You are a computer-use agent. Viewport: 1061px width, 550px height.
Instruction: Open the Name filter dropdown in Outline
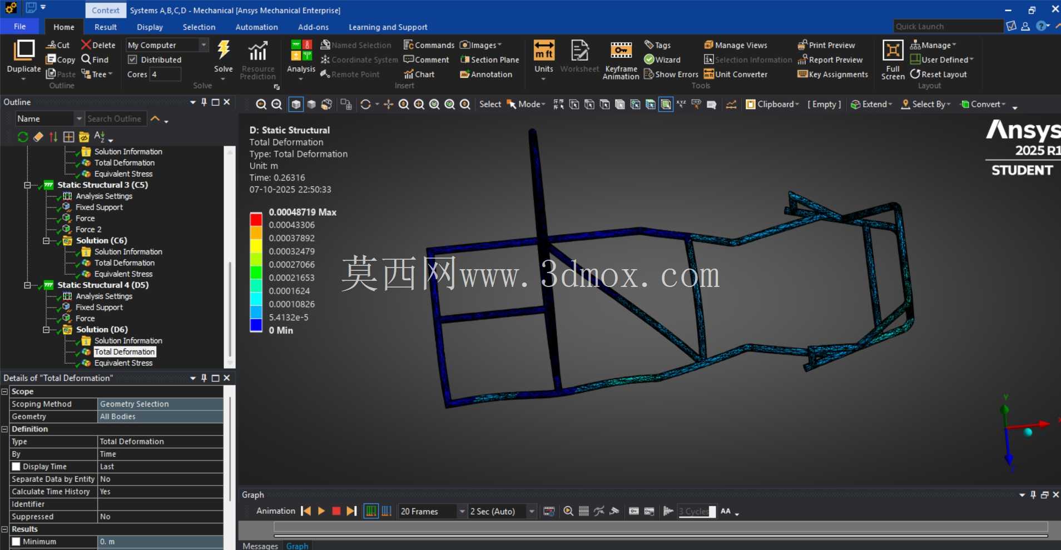click(79, 118)
